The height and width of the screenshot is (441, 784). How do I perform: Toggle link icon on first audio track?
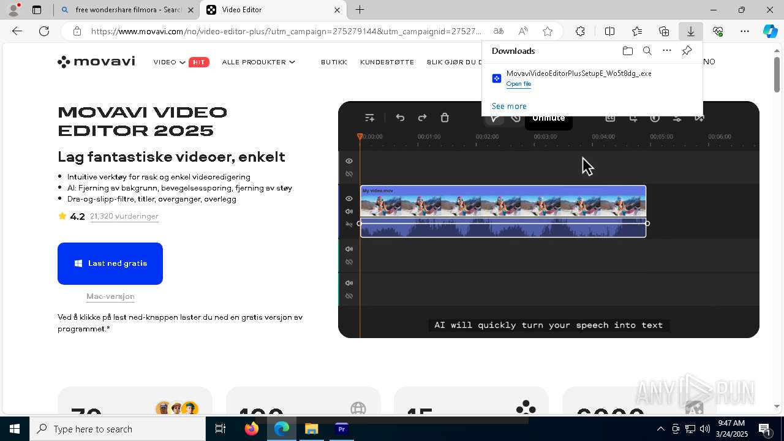click(349, 262)
